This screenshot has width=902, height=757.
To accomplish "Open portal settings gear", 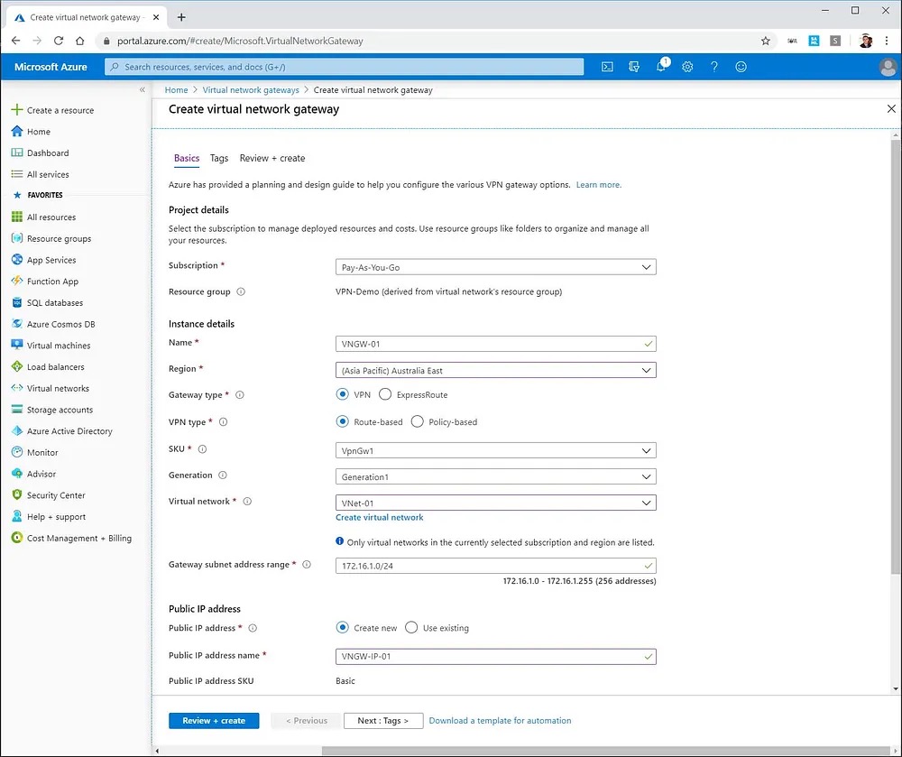I will pos(687,67).
